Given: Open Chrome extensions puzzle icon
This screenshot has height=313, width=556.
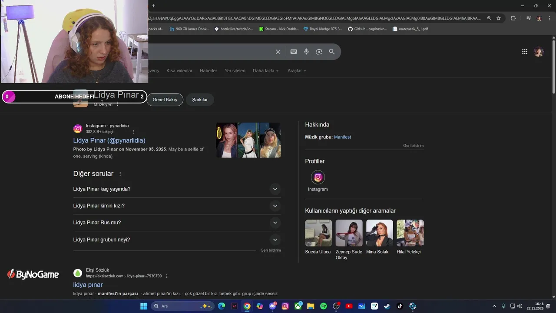Looking at the screenshot, I should [513, 18].
